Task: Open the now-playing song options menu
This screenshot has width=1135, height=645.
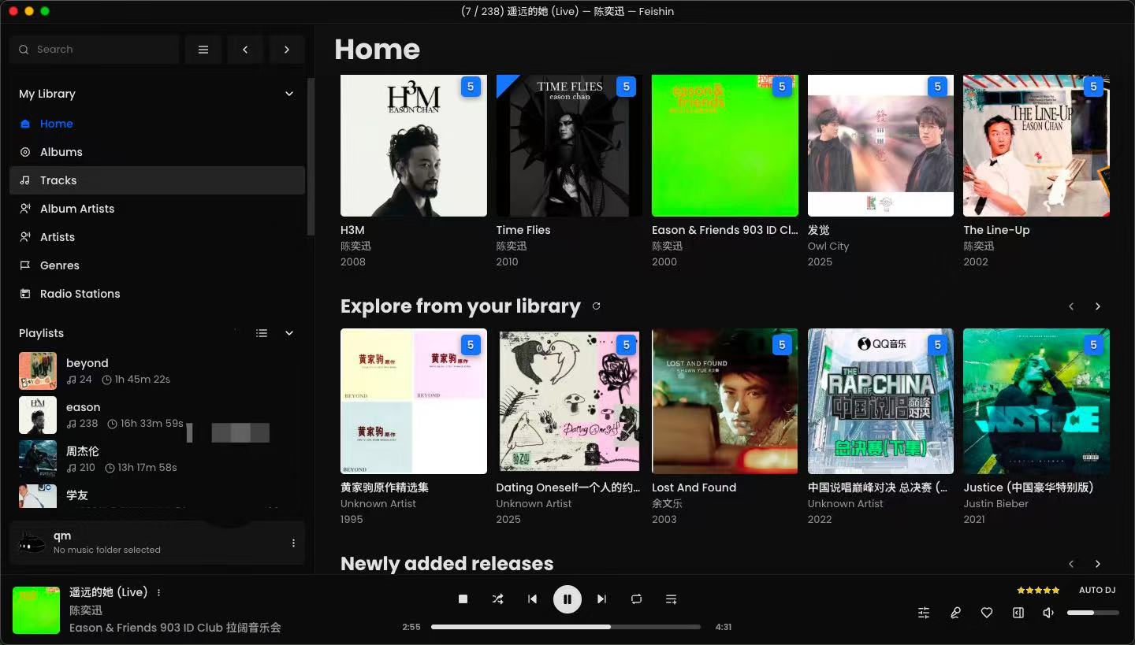Action: point(159,592)
